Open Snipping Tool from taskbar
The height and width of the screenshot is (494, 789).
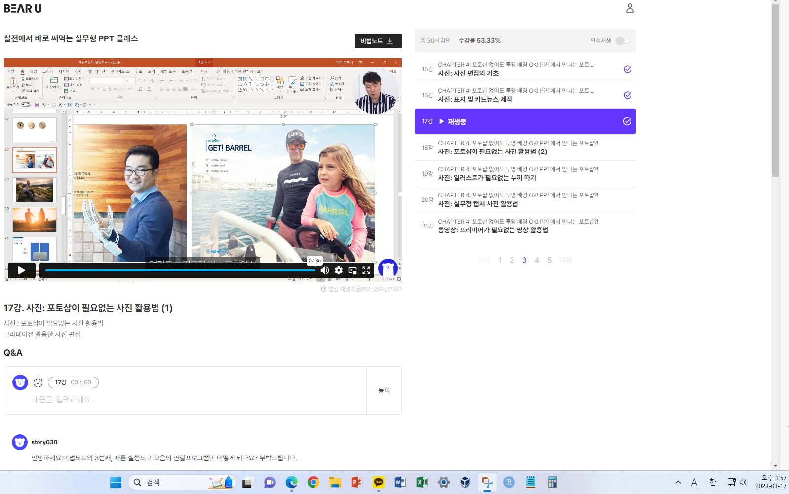pos(487,482)
